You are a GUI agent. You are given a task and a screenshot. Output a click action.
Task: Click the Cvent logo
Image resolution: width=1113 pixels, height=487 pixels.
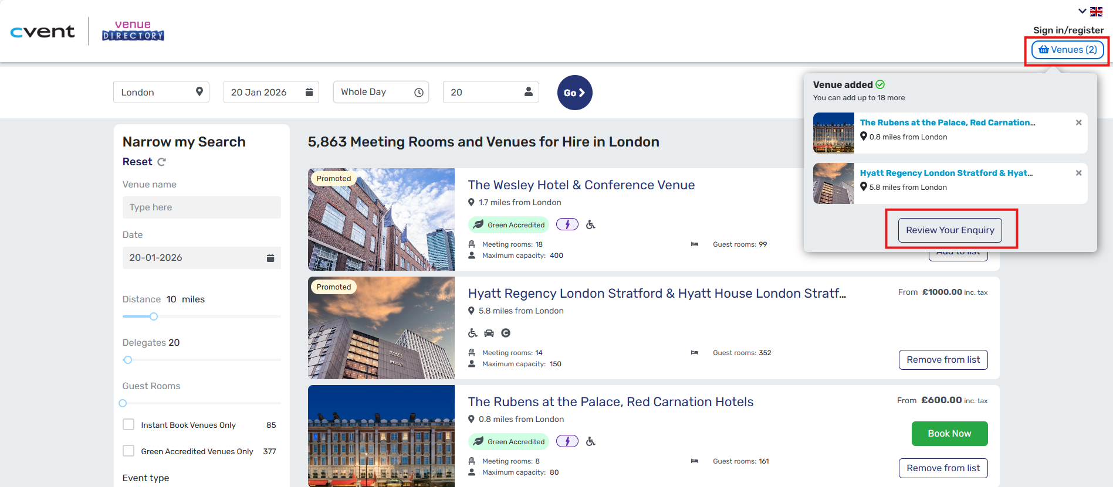point(43,32)
